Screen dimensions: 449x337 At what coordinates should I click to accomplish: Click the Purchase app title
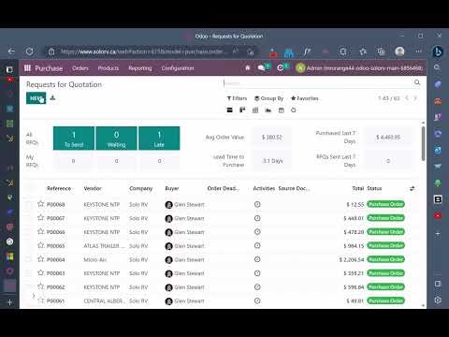[49, 68]
